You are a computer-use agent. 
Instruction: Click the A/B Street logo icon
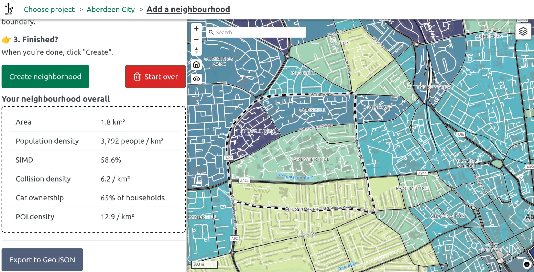pyautogui.click(x=9, y=9)
